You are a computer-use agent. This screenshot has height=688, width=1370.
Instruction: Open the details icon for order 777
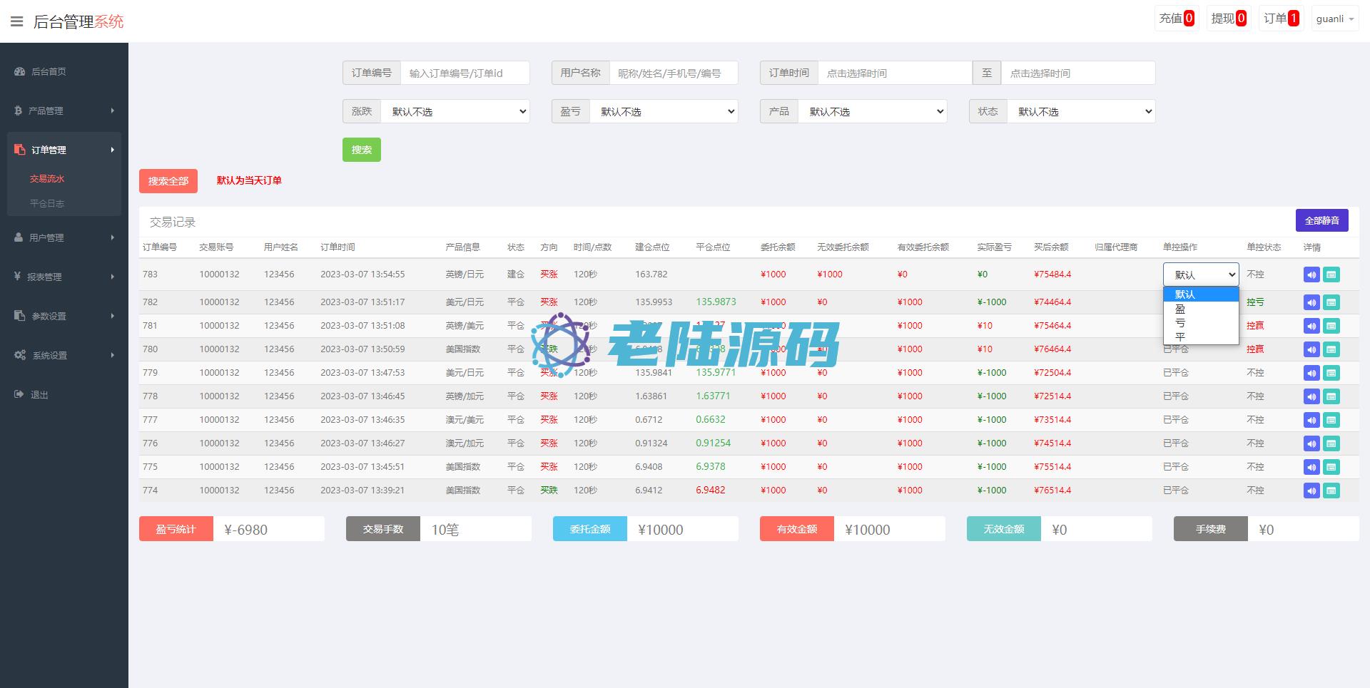(1331, 420)
